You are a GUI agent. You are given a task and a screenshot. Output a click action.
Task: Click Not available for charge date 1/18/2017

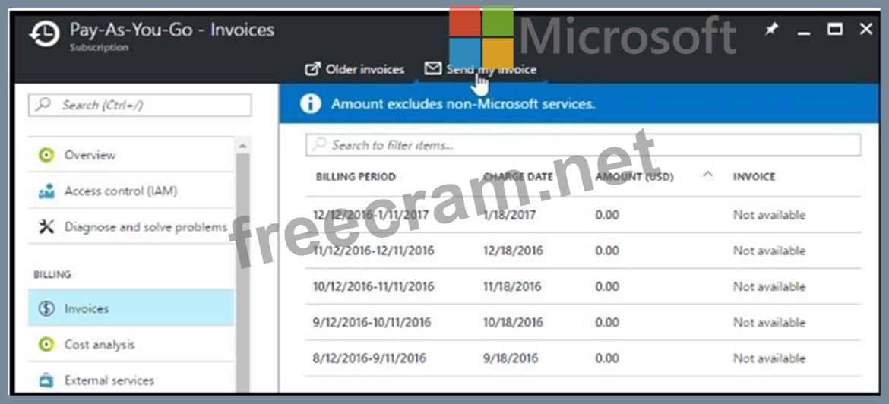coord(769,215)
